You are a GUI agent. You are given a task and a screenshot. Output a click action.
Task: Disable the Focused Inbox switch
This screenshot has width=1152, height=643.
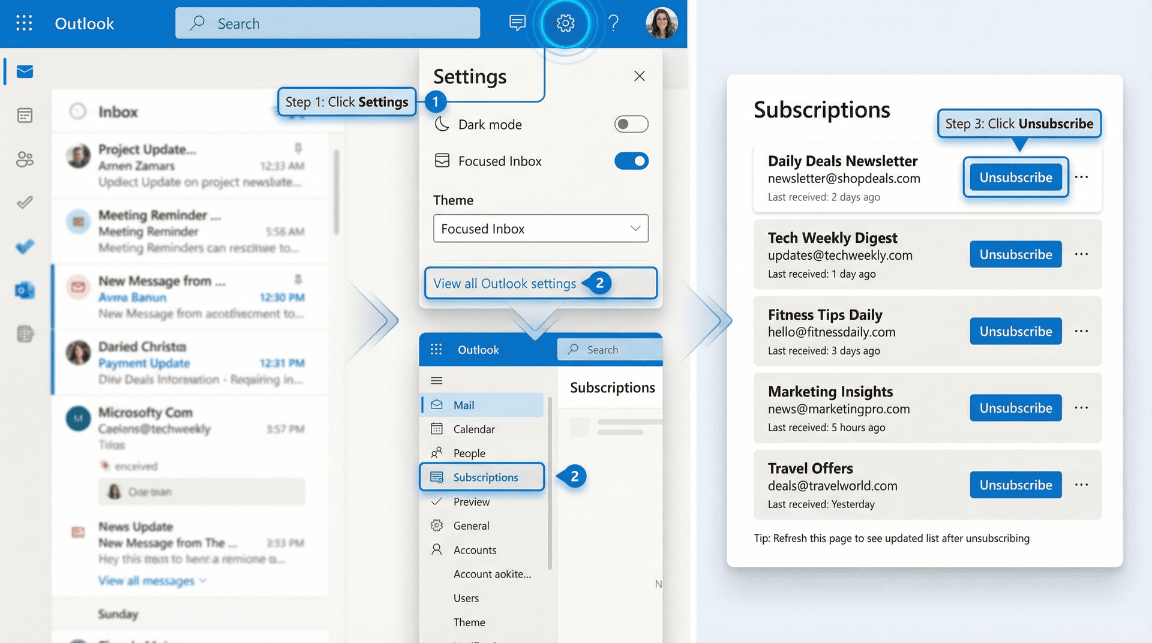631,161
